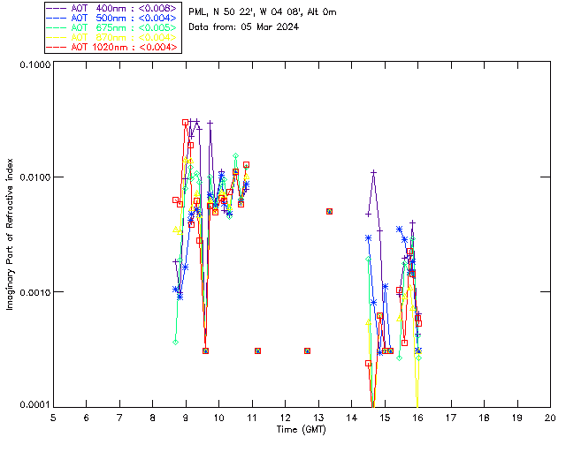This screenshot has width=566, height=452.
Task: Click the red dashed line sample for 1020nm
Action: (x=57, y=47)
